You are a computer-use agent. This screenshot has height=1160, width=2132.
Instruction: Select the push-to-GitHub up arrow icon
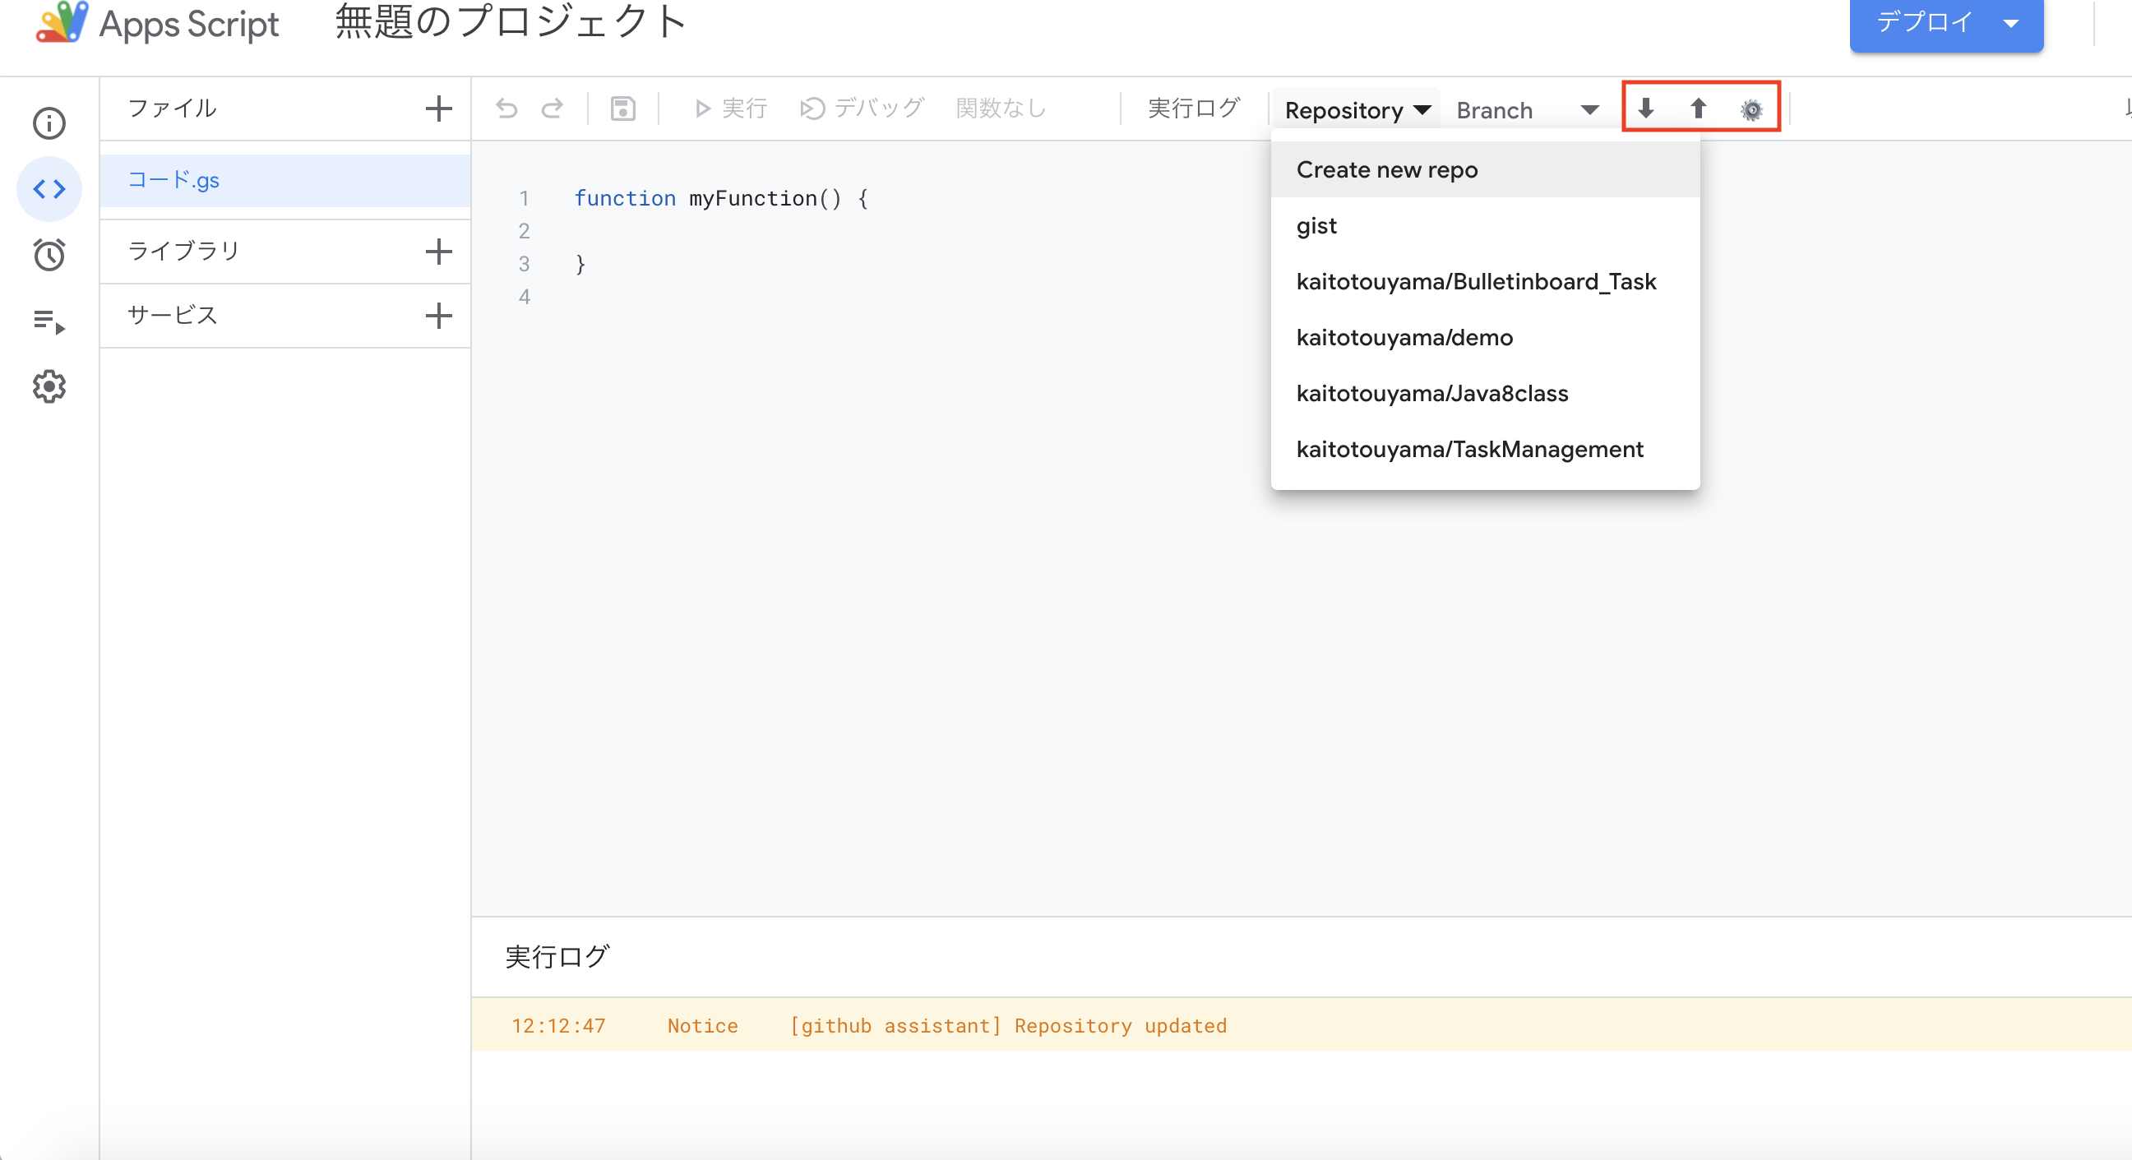click(1698, 109)
